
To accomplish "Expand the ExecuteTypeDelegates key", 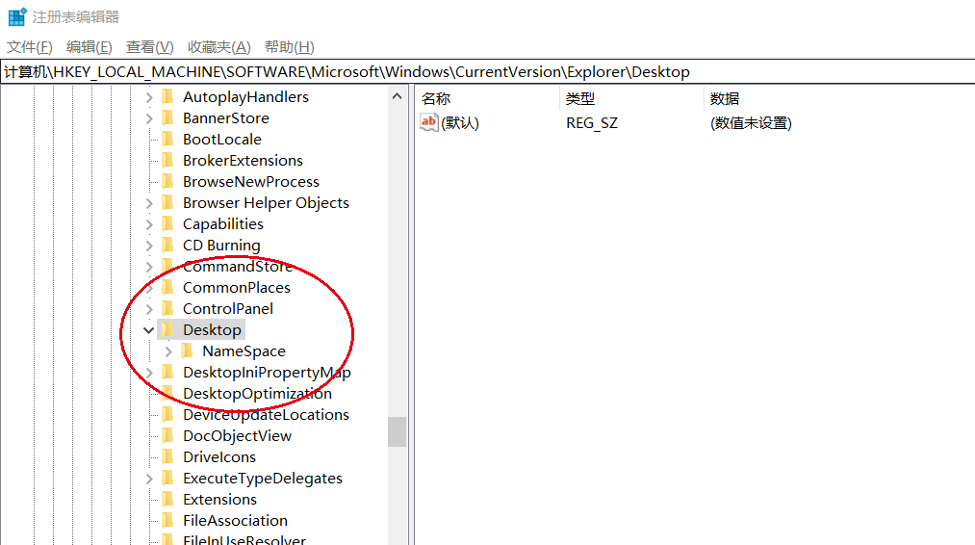I will click(149, 479).
